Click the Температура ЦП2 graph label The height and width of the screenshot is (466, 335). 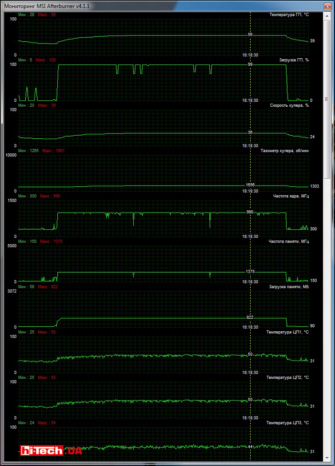287,378
